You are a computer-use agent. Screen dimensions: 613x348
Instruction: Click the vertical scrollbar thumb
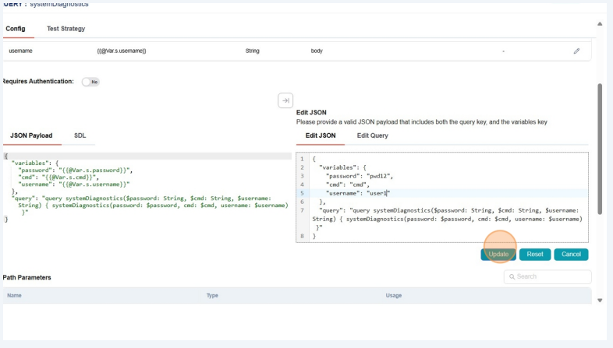(x=600, y=148)
